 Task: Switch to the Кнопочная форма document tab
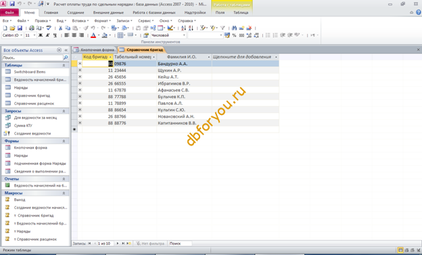point(95,50)
